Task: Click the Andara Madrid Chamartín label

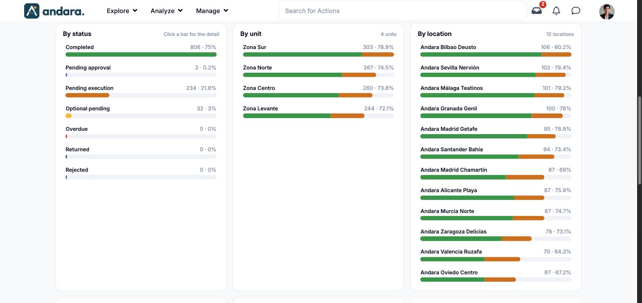Action: pos(454,170)
